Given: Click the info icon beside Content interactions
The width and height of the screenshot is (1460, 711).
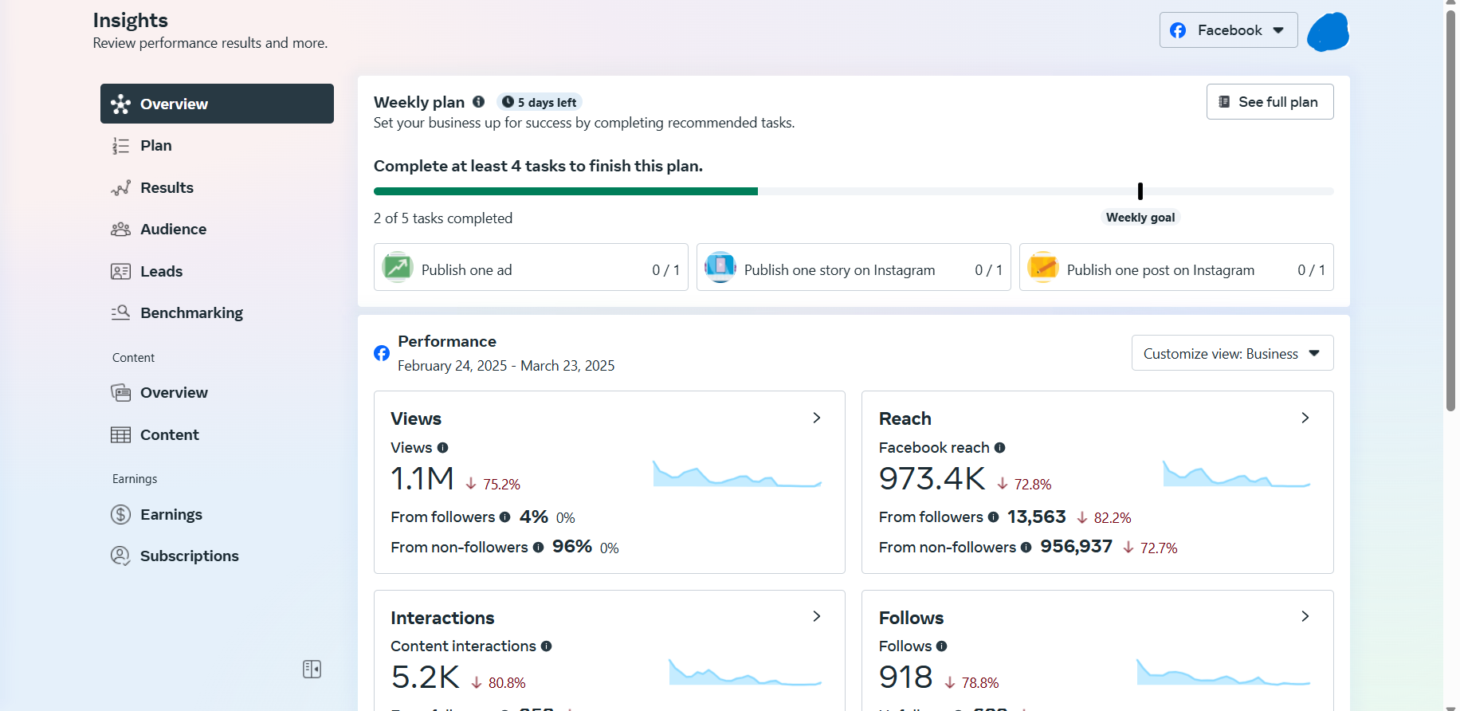Looking at the screenshot, I should 546,646.
